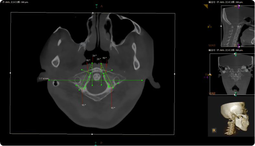
Task: Toggle MAR label in the sagittal view
Action: (x=212, y=45)
